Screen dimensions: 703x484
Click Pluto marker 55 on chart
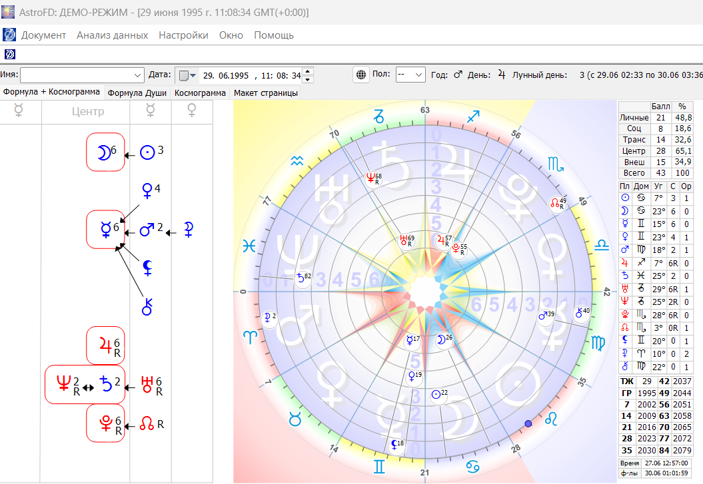coord(458,250)
